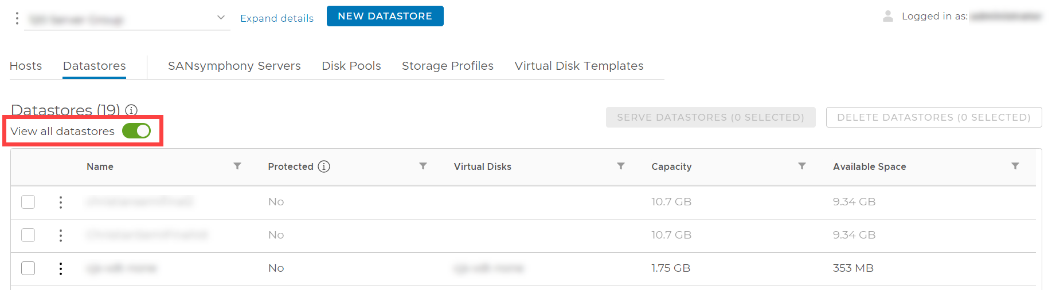Switch to the Disk Pools tab

point(351,66)
